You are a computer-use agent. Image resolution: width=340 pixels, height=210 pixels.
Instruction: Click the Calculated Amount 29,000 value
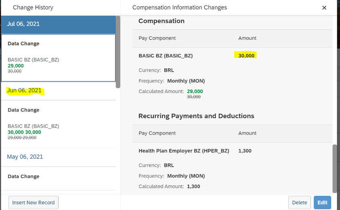point(195,91)
